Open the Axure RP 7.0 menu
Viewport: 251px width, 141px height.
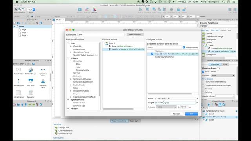tap(28, 2)
